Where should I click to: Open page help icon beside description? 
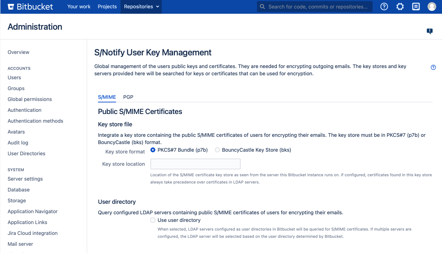click(x=433, y=67)
